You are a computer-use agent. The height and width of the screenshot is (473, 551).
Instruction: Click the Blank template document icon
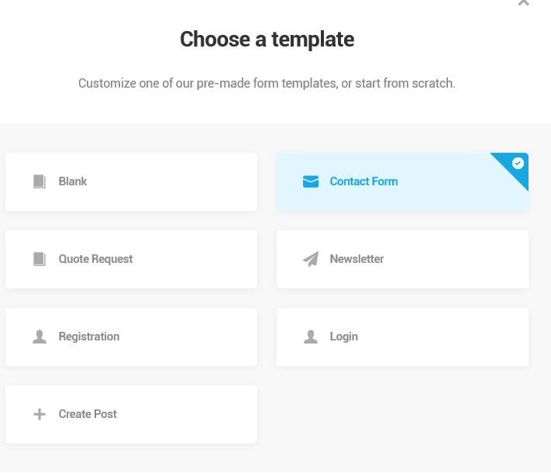[x=40, y=181]
